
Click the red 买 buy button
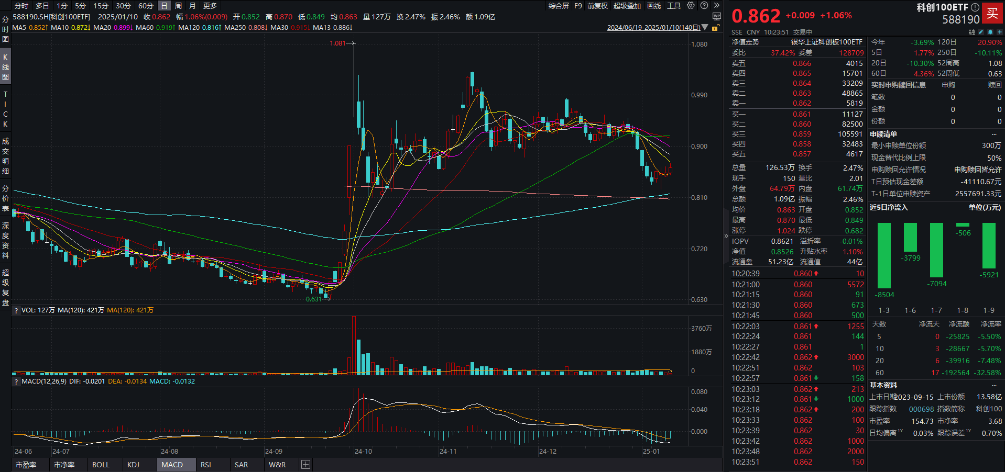pos(993,14)
